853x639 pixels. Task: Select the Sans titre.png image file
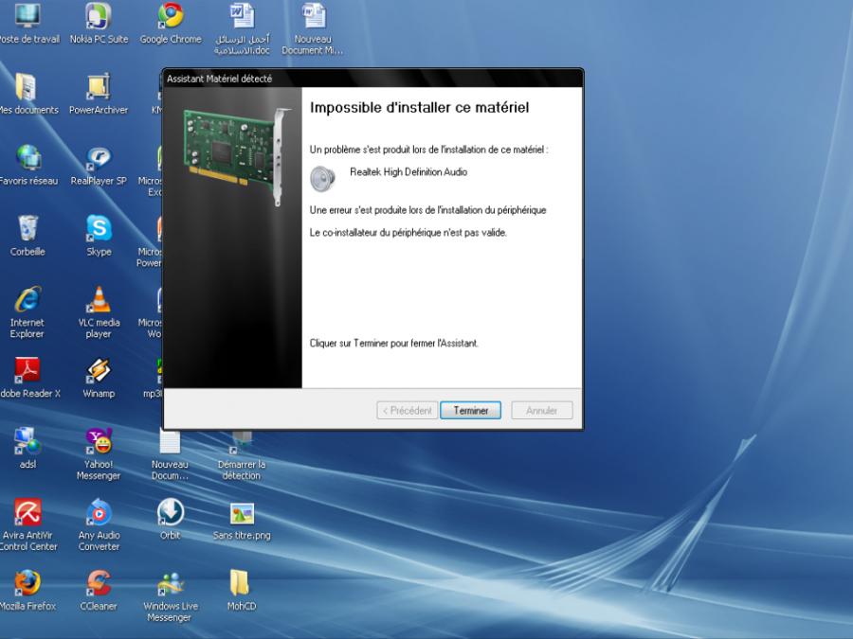(x=242, y=513)
